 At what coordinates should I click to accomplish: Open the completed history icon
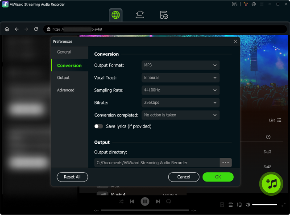(x=164, y=15)
